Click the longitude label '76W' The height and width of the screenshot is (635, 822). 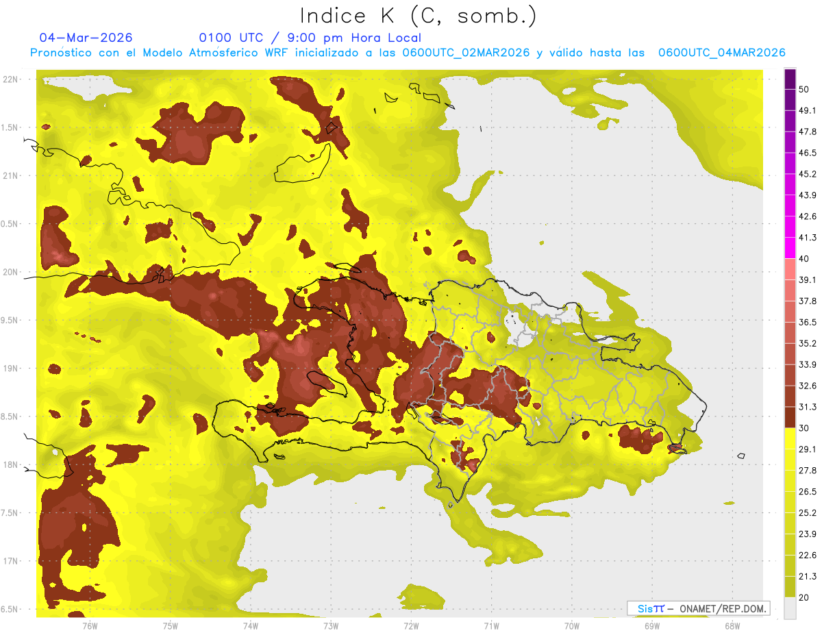tap(90, 625)
